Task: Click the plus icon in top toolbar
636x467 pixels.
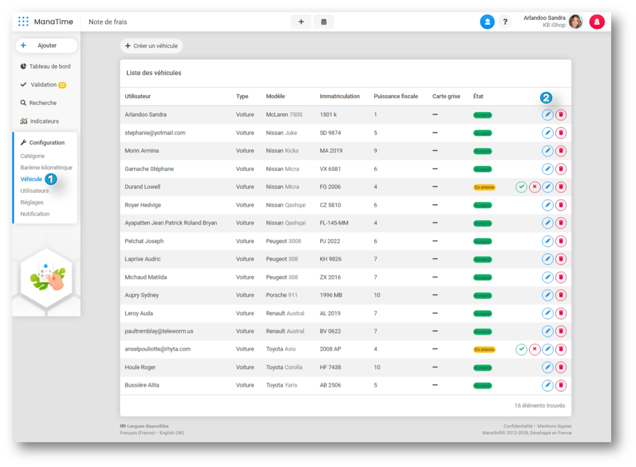Action: click(301, 22)
